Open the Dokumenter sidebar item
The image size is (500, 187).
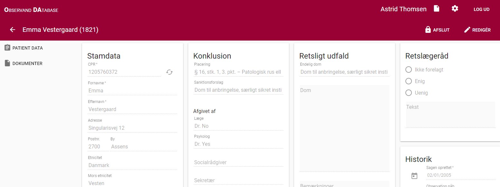click(23, 63)
